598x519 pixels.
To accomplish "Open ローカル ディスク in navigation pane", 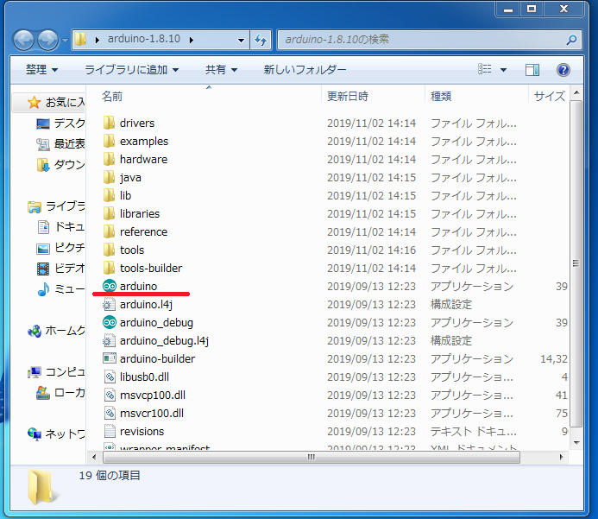I will 60,392.
